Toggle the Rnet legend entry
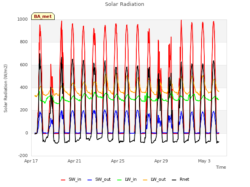The image size is (250, 187). click(180, 180)
